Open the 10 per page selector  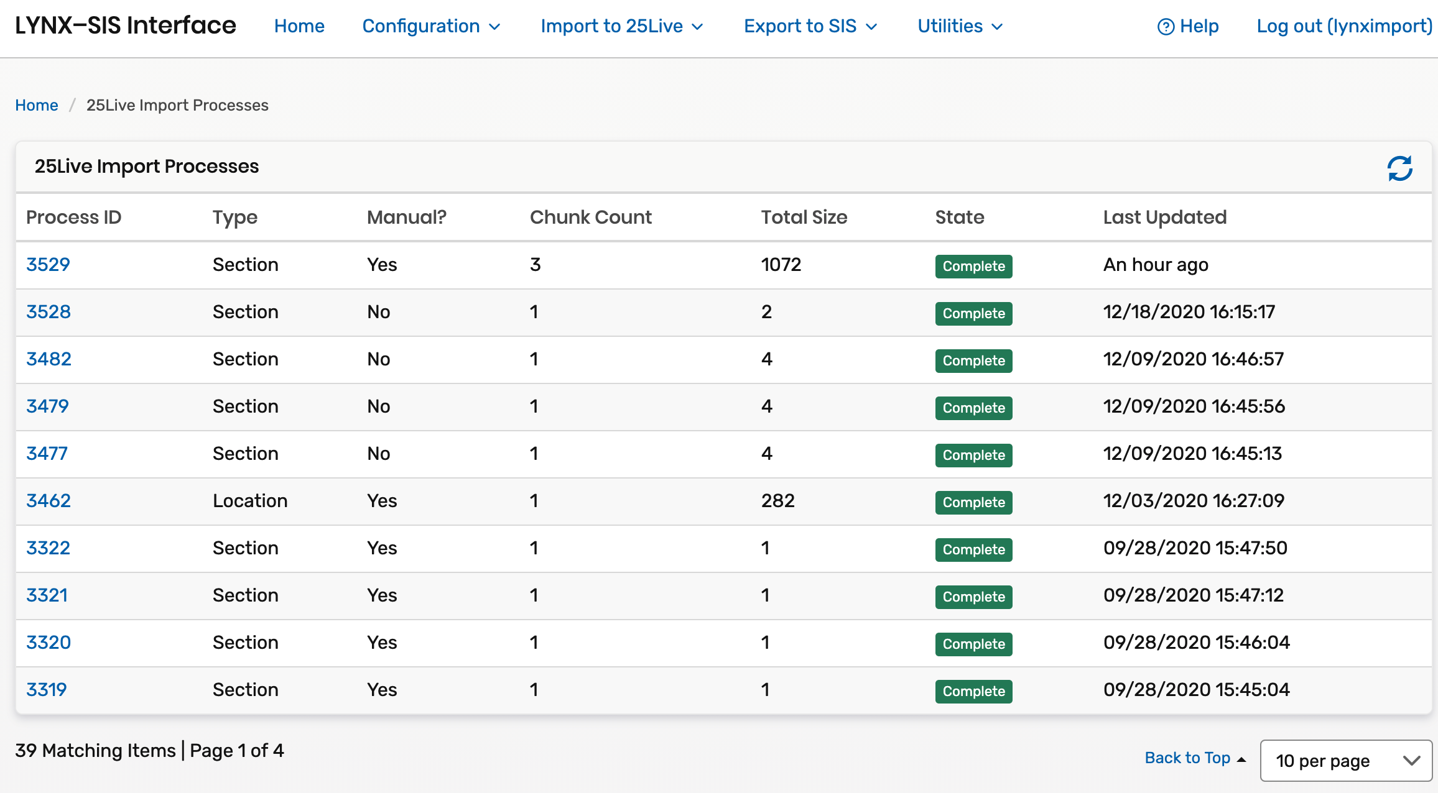click(x=1346, y=760)
